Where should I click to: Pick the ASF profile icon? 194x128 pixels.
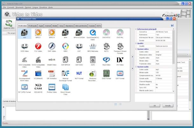coord(79,46)
